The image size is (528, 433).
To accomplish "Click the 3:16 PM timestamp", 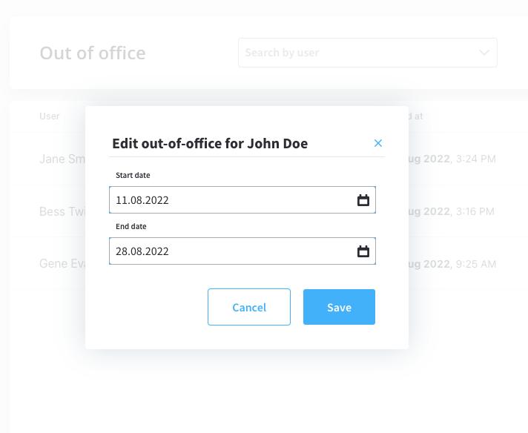I will (475, 211).
